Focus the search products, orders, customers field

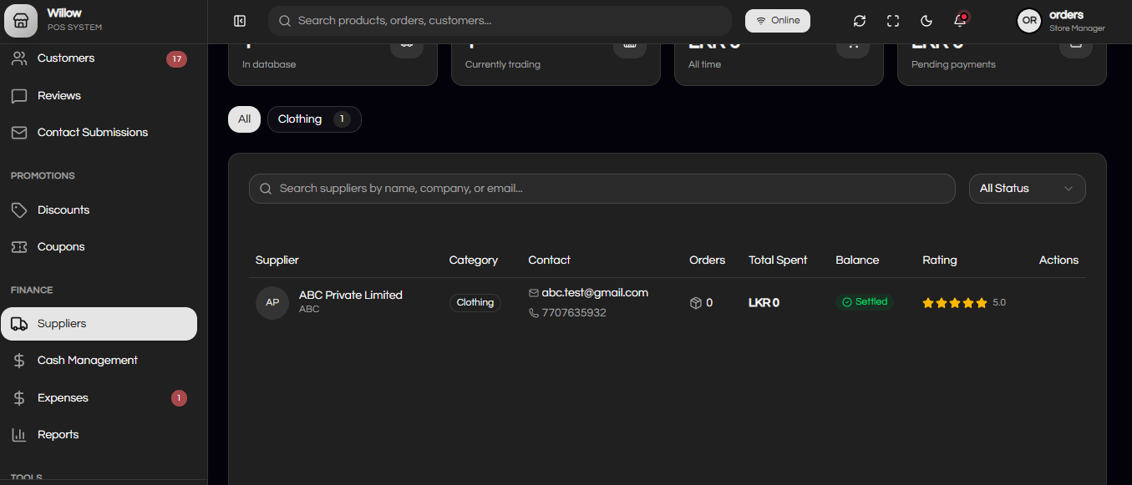pyautogui.click(x=500, y=21)
